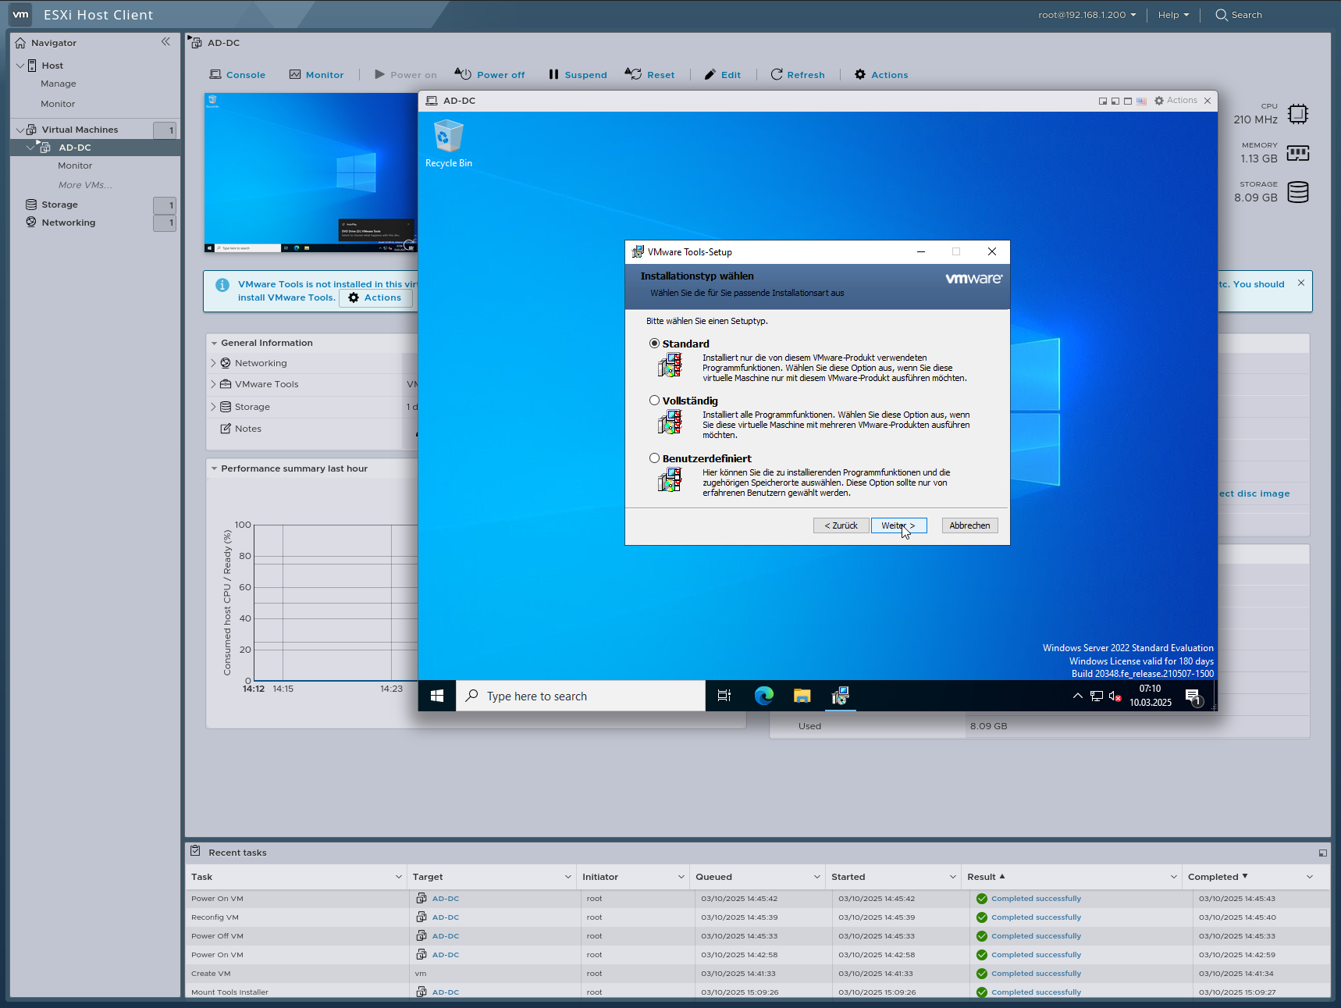
Task: Open the Monitor item under AD-DC
Action: coord(75,166)
